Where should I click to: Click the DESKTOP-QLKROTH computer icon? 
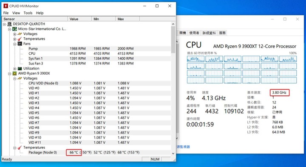9,24
